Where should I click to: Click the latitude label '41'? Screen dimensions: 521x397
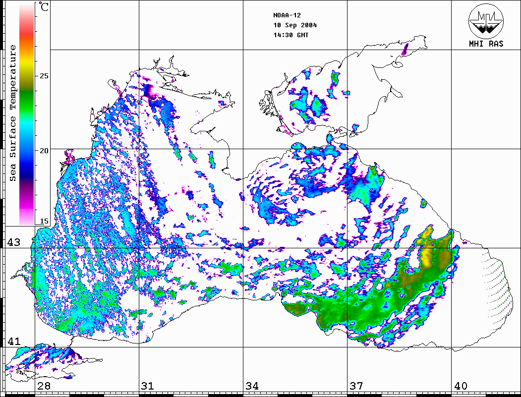coord(14,341)
